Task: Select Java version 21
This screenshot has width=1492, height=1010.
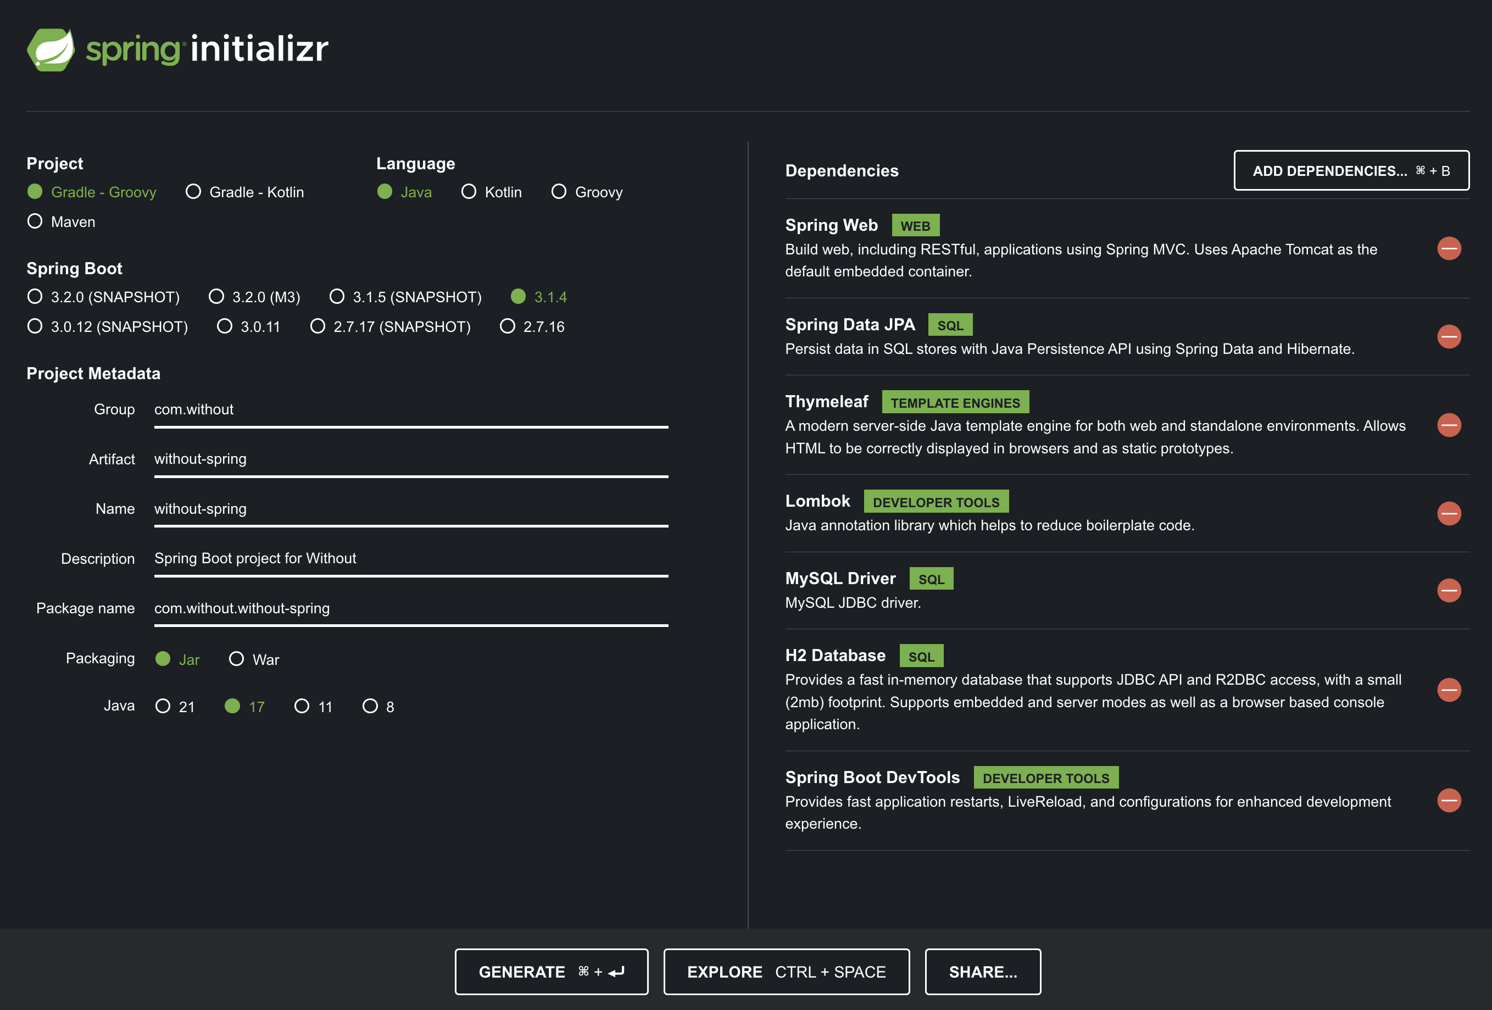Action: tap(163, 706)
